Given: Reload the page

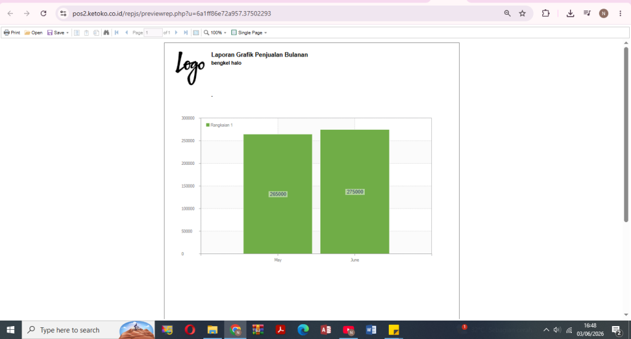Looking at the screenshot, I should (44, 14).
